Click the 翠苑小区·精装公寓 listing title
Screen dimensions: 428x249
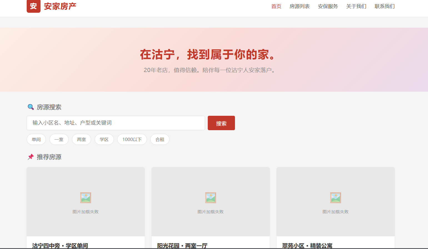(x=307, y=246)
